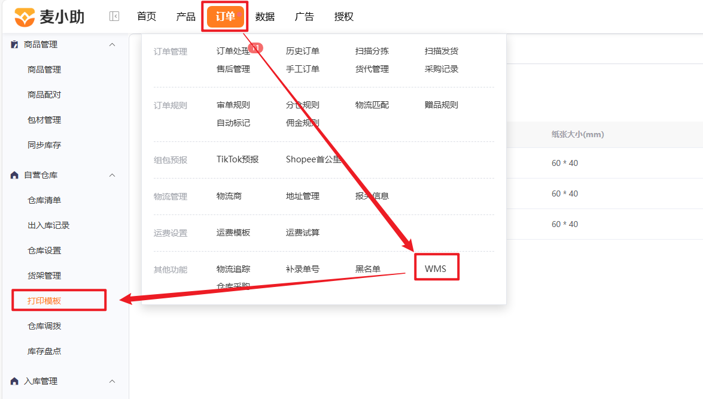
Task: Click the red count badge on 订单处理
Action: tap(255, 47)
